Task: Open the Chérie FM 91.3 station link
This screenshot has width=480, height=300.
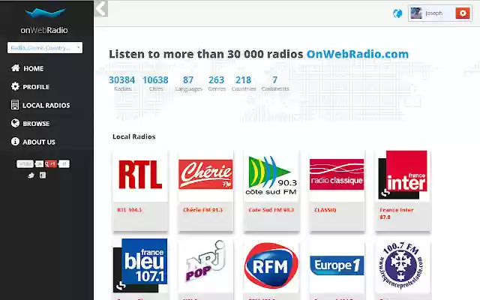Action: point(202,210)
